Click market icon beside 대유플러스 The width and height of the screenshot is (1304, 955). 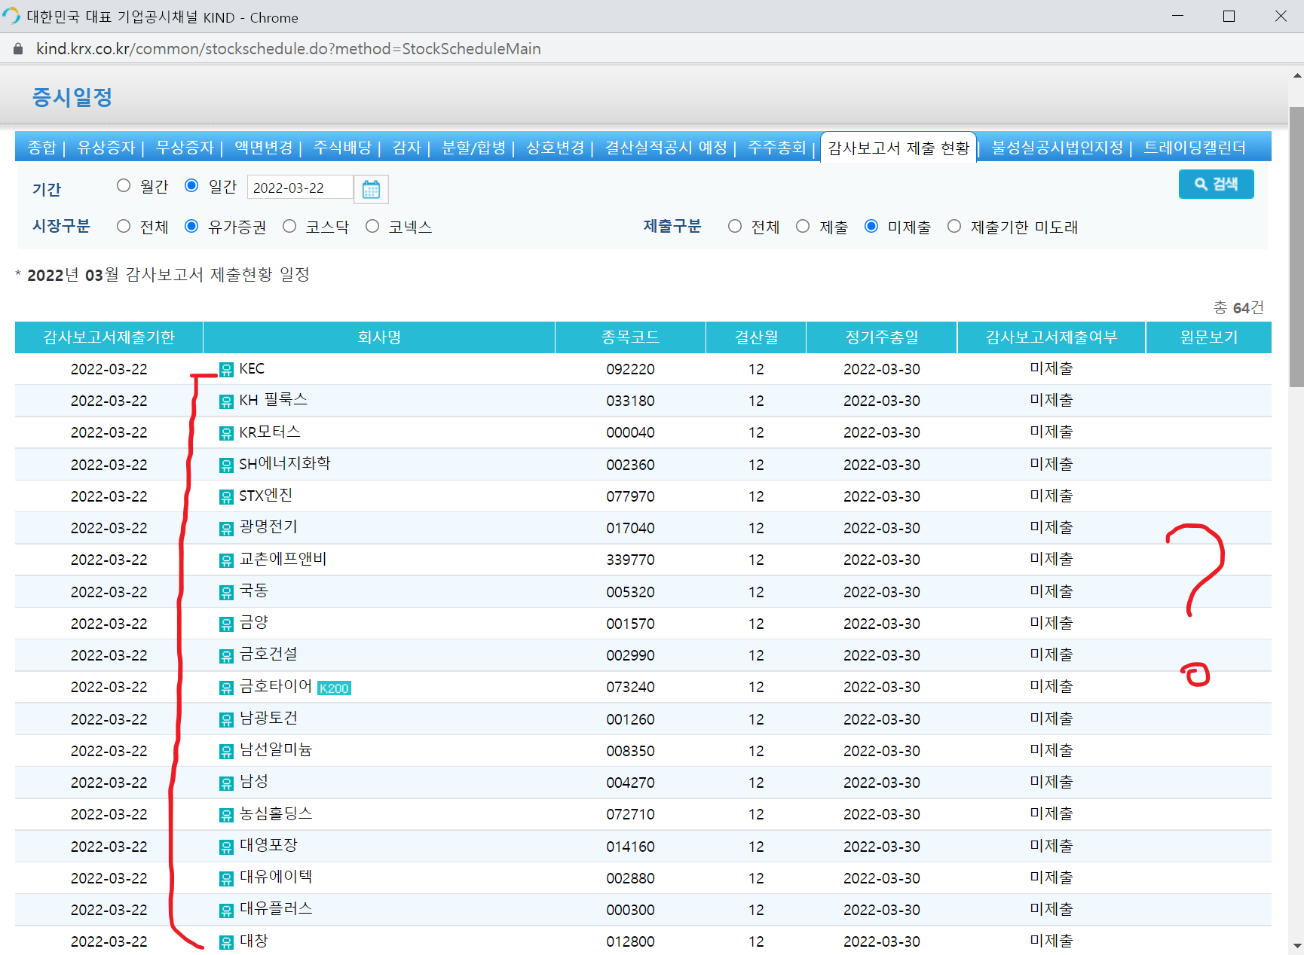click(226, 911)
